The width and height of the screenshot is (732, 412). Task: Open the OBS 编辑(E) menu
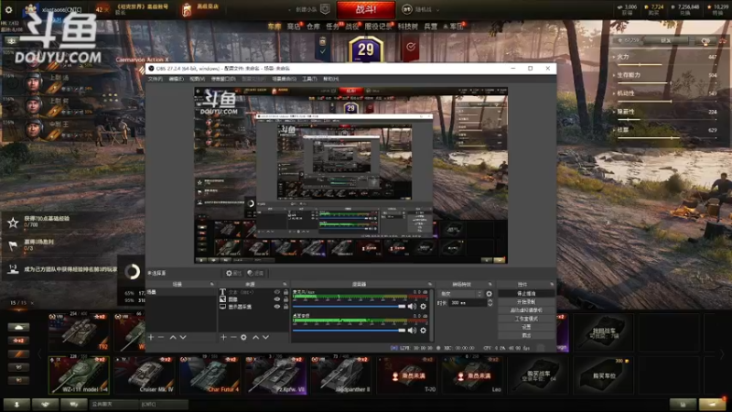(176, 79)
